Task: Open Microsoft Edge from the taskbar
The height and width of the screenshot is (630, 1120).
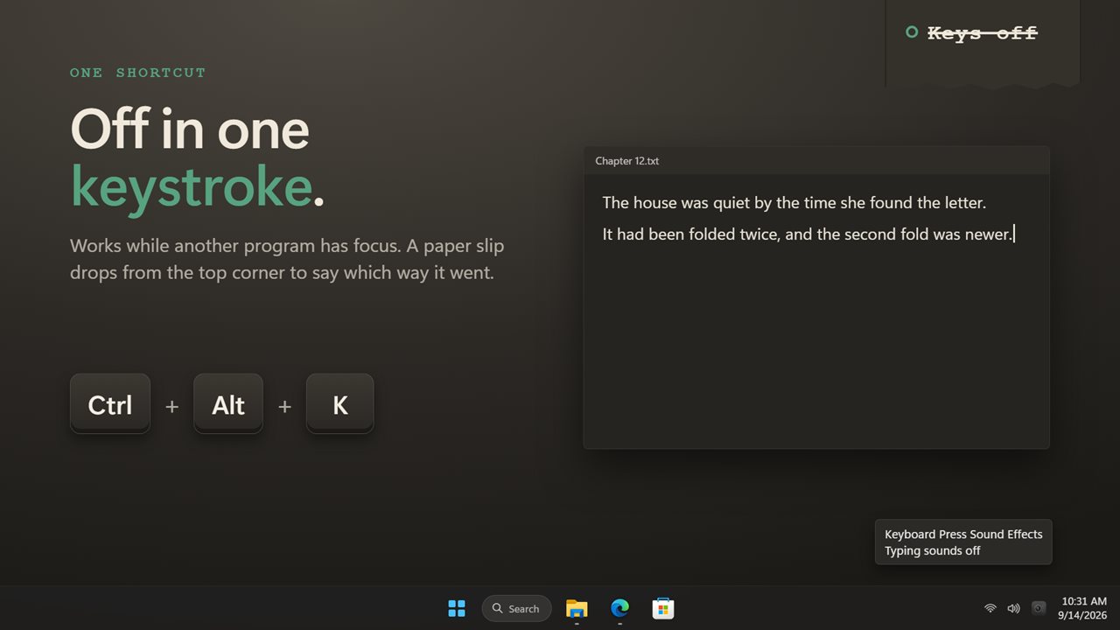Action: coord(619,608)
